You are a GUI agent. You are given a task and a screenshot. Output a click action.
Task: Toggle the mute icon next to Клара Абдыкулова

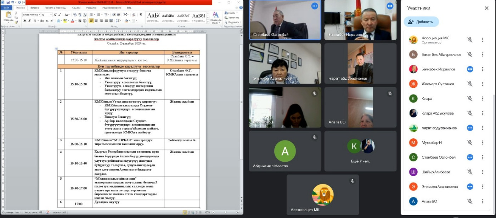(x=470, y=113)
